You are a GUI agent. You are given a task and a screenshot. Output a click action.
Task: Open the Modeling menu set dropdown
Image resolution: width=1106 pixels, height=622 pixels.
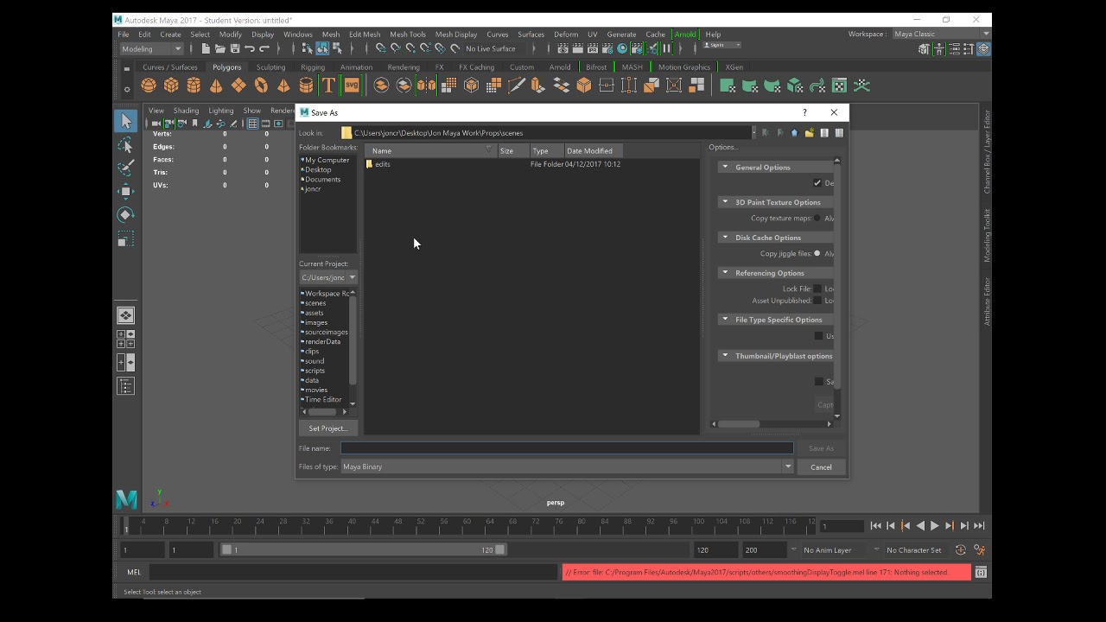151,49
